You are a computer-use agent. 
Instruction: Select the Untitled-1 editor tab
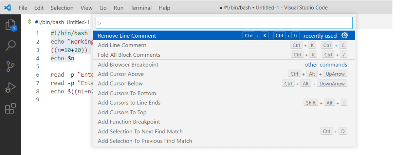pyautogui.click(x=58, y=22)
